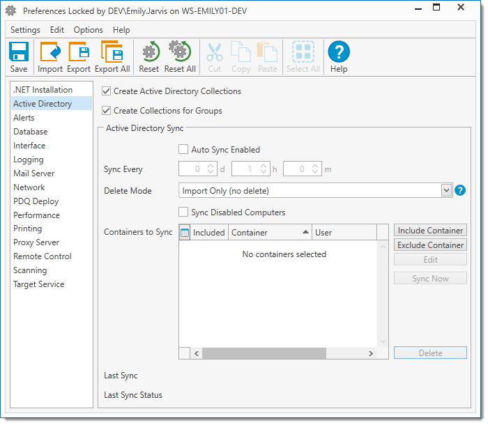Screen dimensions: 488x425
Task: Open the column chooser in the containers table
Action: [x=185, y=233]
